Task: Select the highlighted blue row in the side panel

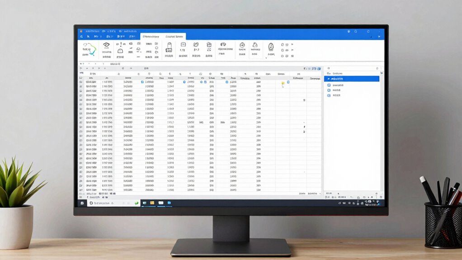Action: (352, 79)
